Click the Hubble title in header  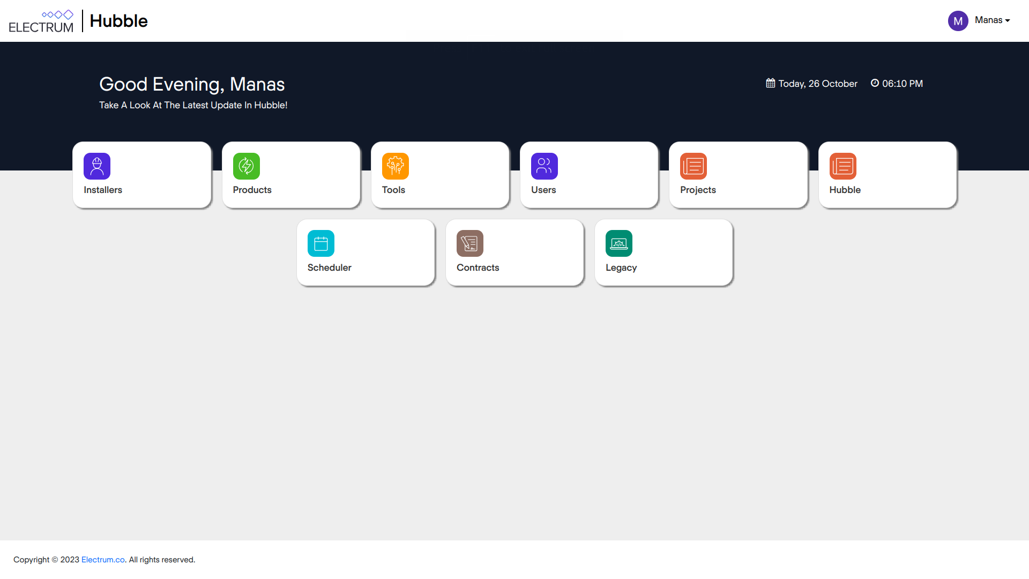pos(118,21)
